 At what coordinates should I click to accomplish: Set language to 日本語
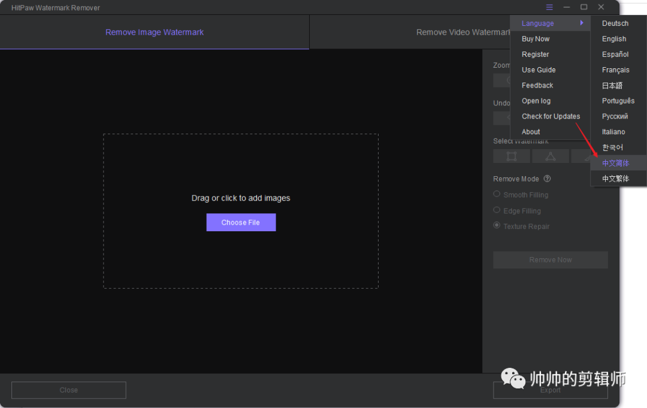coord(619,86)
